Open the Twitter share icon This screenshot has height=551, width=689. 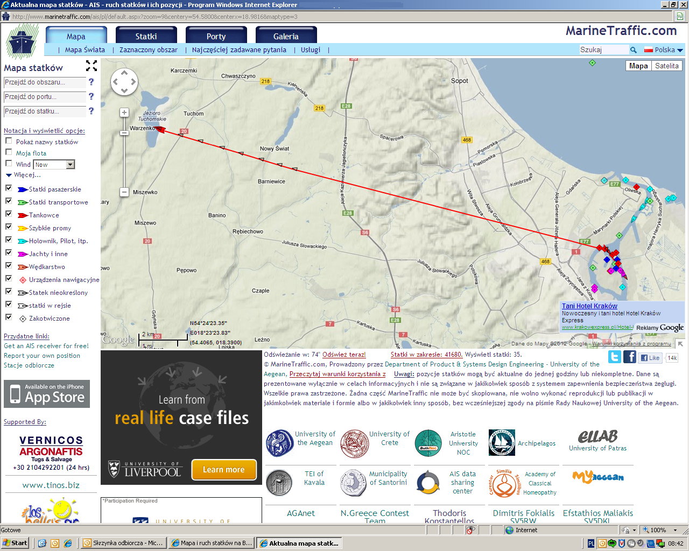pos(615,357)
